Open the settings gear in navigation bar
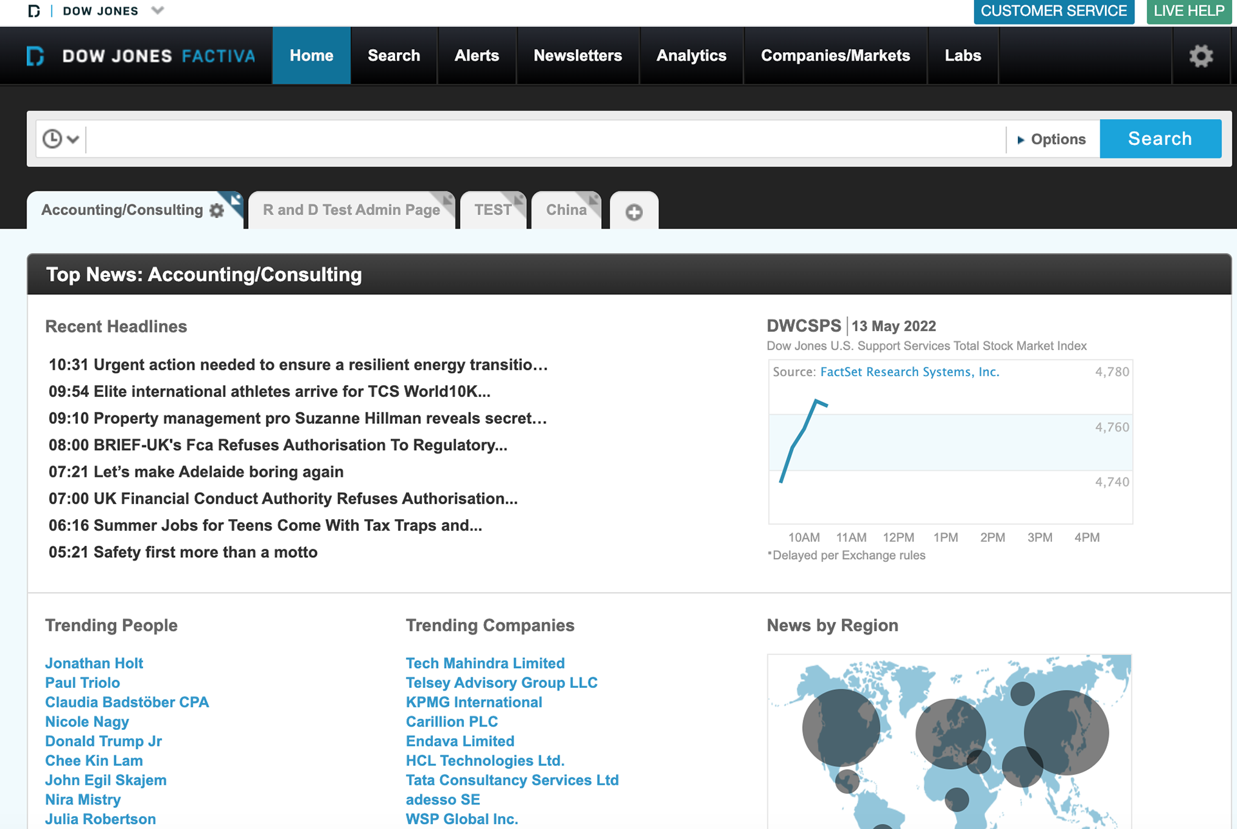Viewport: 1237px width, 829px height. pyautogui.click(x=1201, y=56)
